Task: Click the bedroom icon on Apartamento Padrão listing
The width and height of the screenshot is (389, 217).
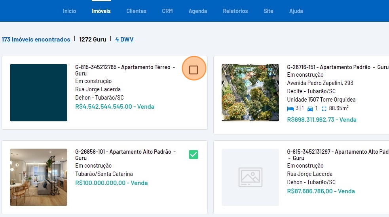Action: 290,108
